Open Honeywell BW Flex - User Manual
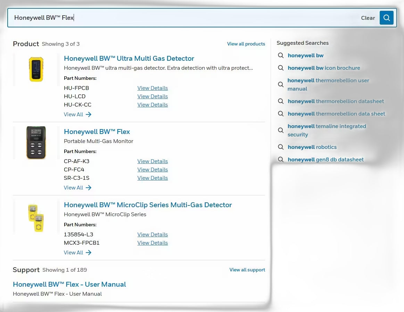This screenshot has width=404, height=312. click(69, 285)
